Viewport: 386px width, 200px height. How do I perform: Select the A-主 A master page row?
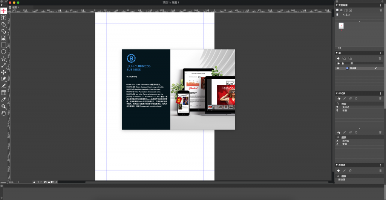click(x=359, y=15)
